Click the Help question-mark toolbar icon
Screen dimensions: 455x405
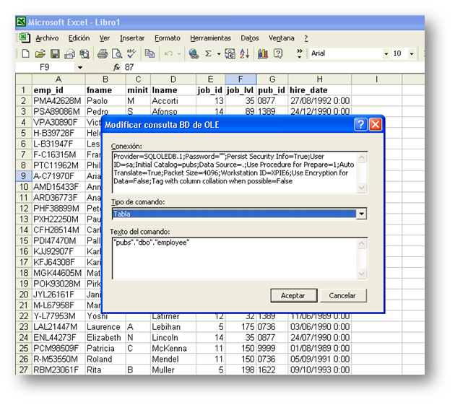(x=278, y=53)
